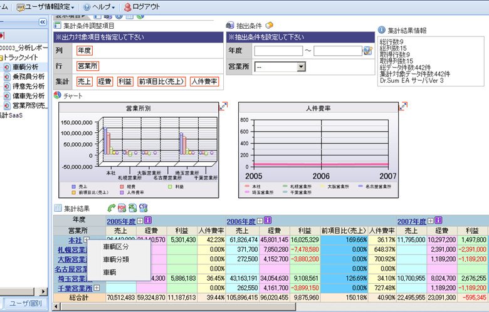Choose 車輌 from the popup menu
The width and height of the screenshot is (489, 312).
tap(110, 272)
